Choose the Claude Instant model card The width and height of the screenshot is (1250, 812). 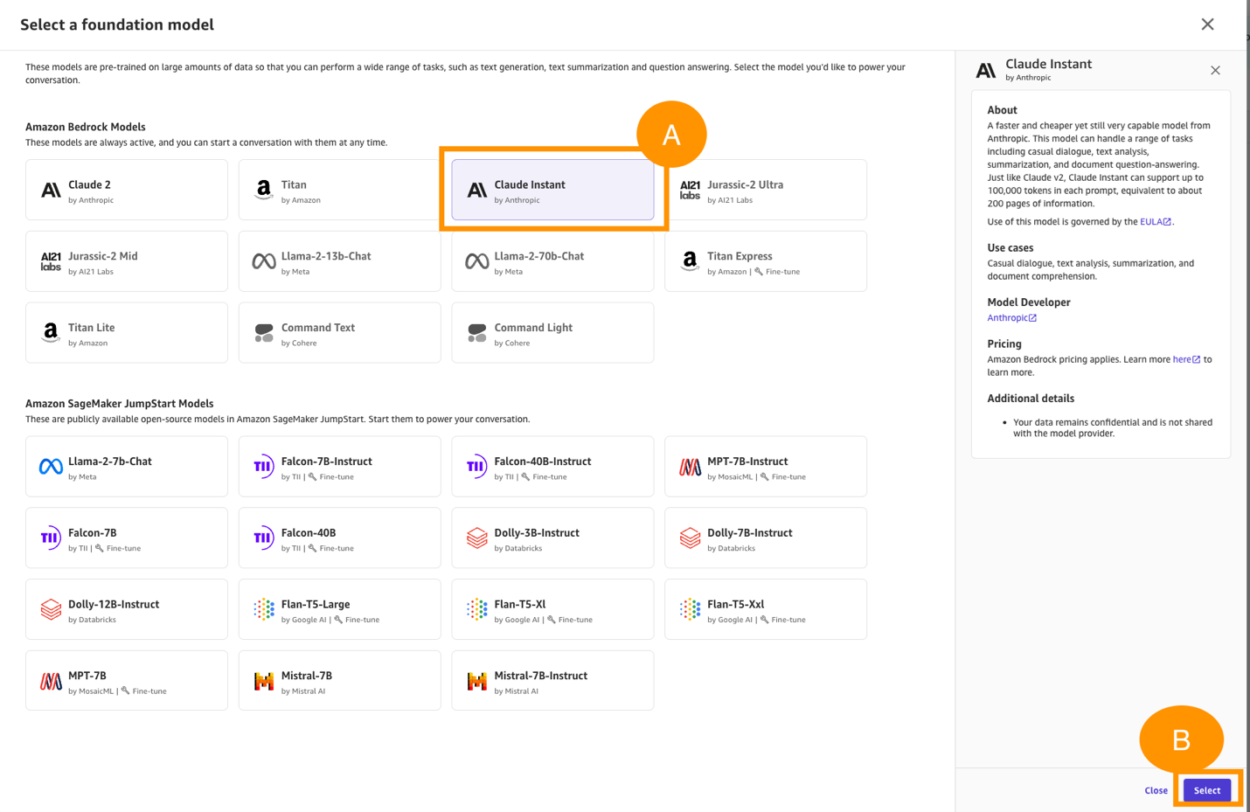pos(552,190)
